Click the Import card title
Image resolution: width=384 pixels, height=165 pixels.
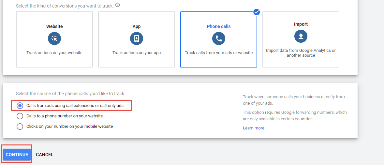[301, 24]
